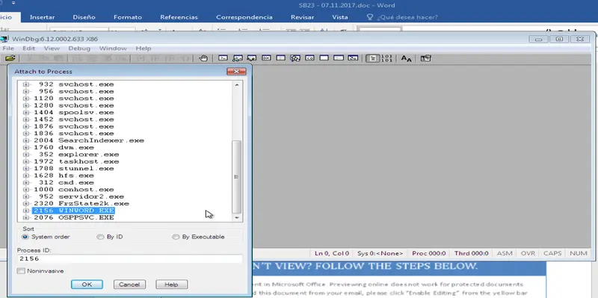This screenshot has height=298, width=598.
Task: Open the Registers window toolbar icon
Action: [266, 58]
